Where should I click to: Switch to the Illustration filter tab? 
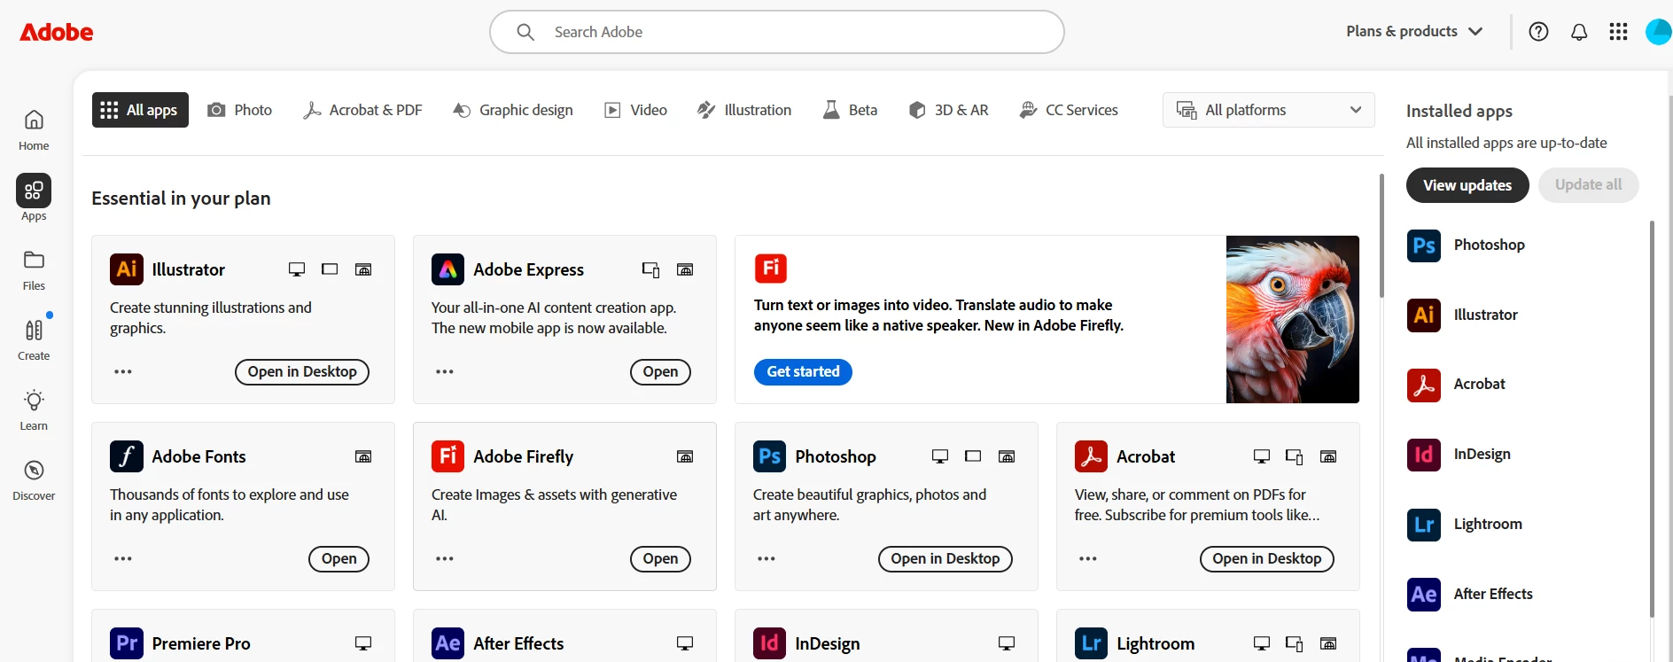click(744, 110)
